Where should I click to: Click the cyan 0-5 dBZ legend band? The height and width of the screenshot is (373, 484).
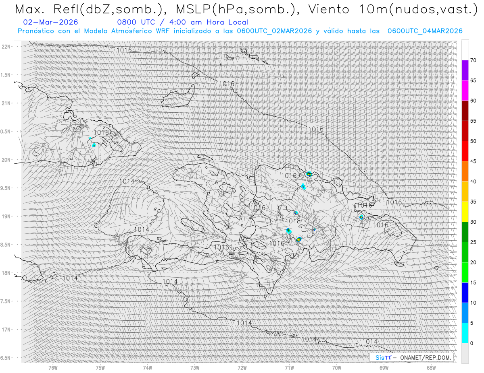click(x=465, y=333)
